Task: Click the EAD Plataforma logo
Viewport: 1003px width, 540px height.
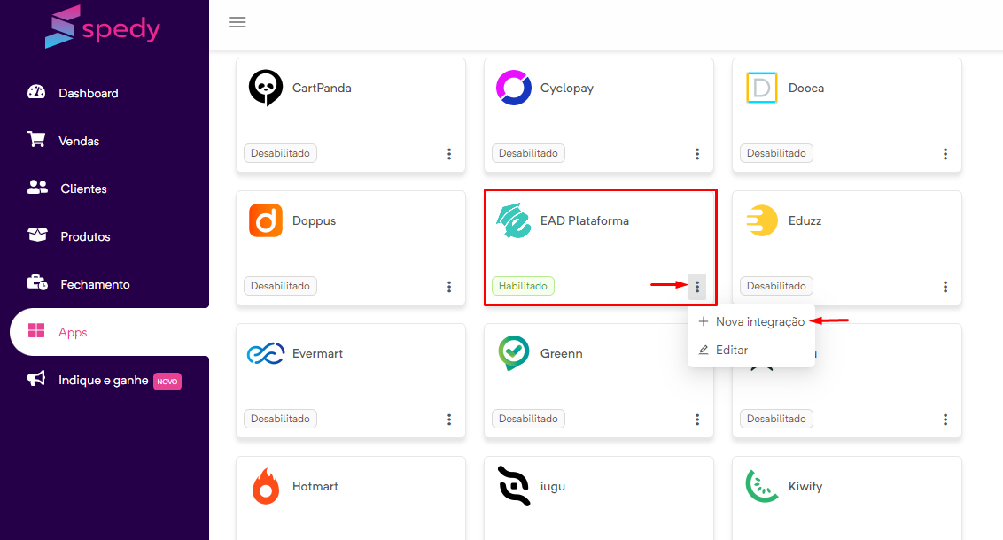Action: point(514,220)
